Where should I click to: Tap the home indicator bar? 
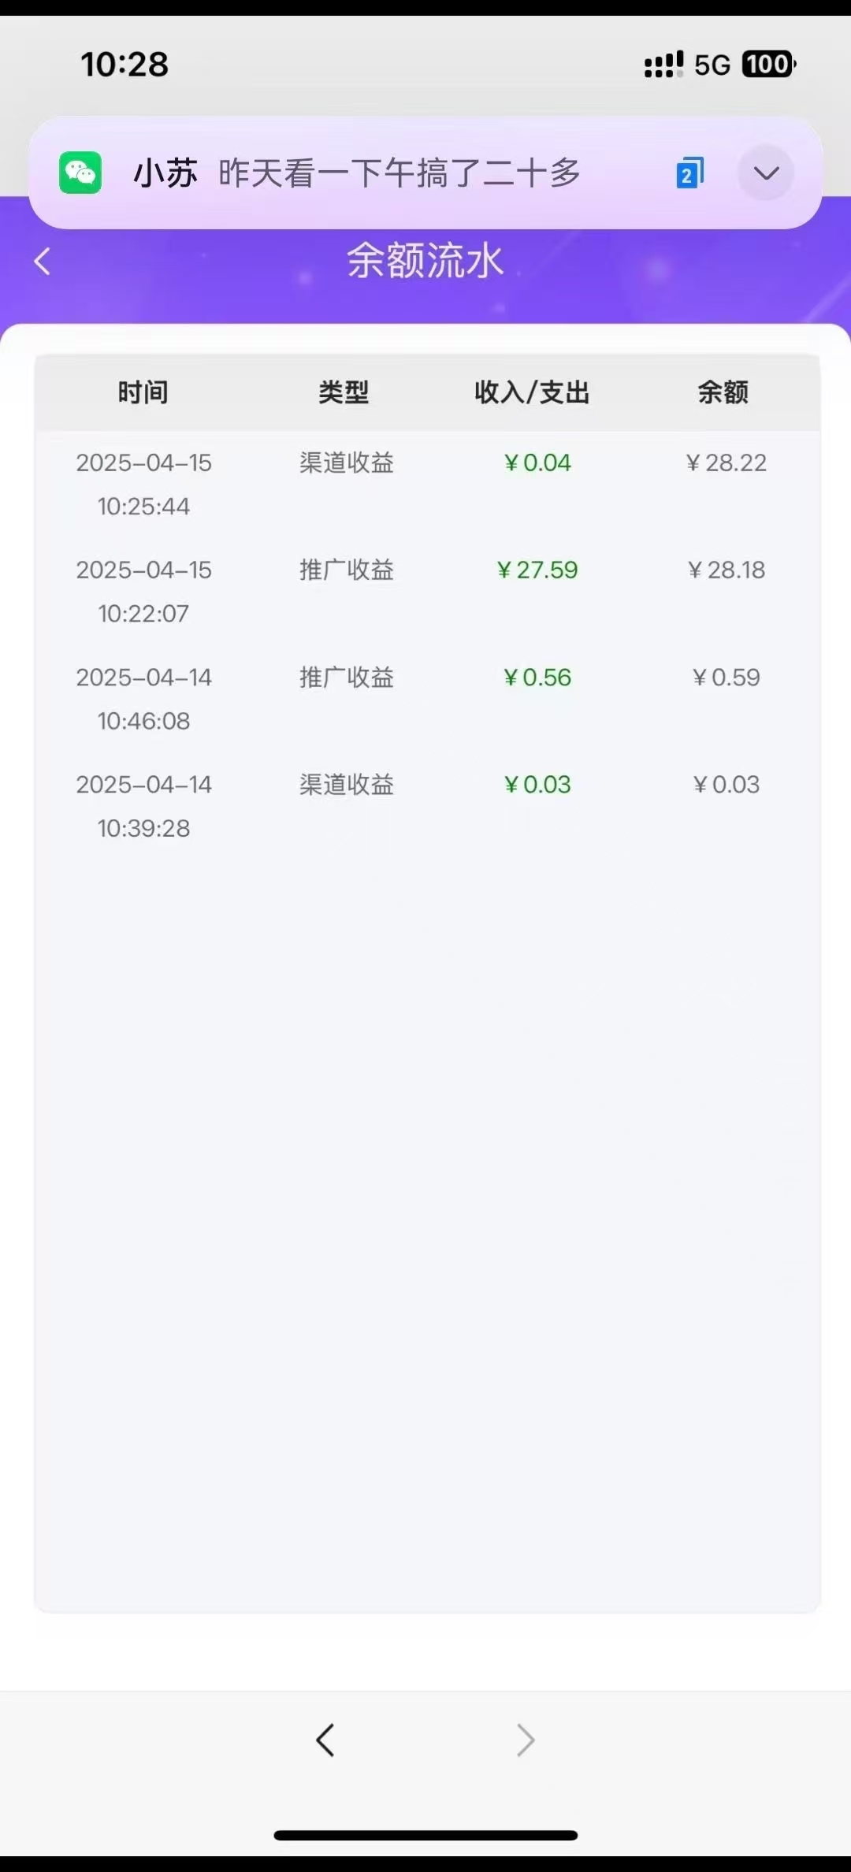click(x=425, y=1835)
